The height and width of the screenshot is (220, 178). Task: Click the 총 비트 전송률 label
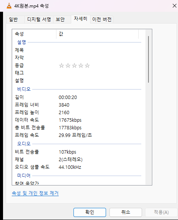[x=30, y=127]
